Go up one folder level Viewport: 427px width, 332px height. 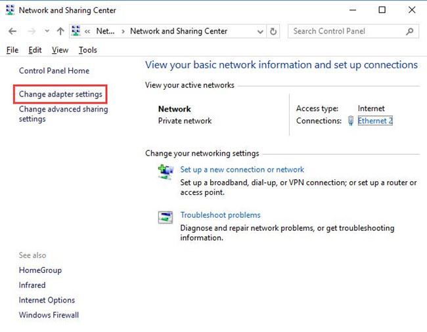[60, 31]
